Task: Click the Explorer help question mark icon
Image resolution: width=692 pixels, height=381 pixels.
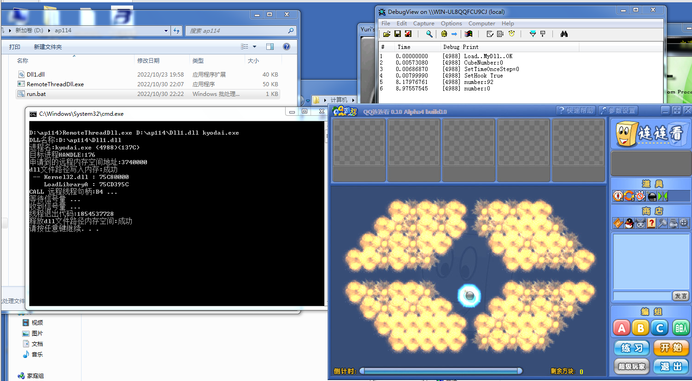Action: coord(287,47)
